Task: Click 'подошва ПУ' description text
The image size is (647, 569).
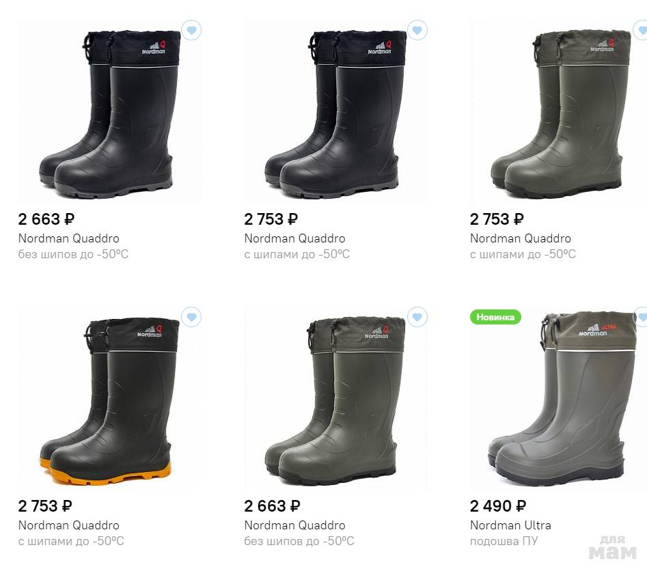Action: pyautogui.click(x=504, y=541)
